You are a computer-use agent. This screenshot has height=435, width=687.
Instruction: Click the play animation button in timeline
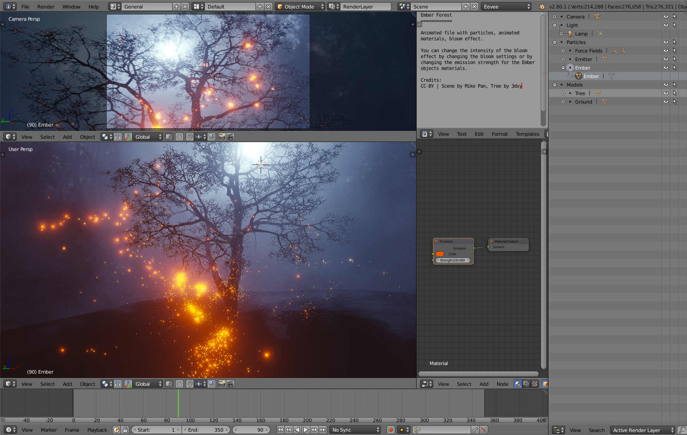tap(306, 429)
